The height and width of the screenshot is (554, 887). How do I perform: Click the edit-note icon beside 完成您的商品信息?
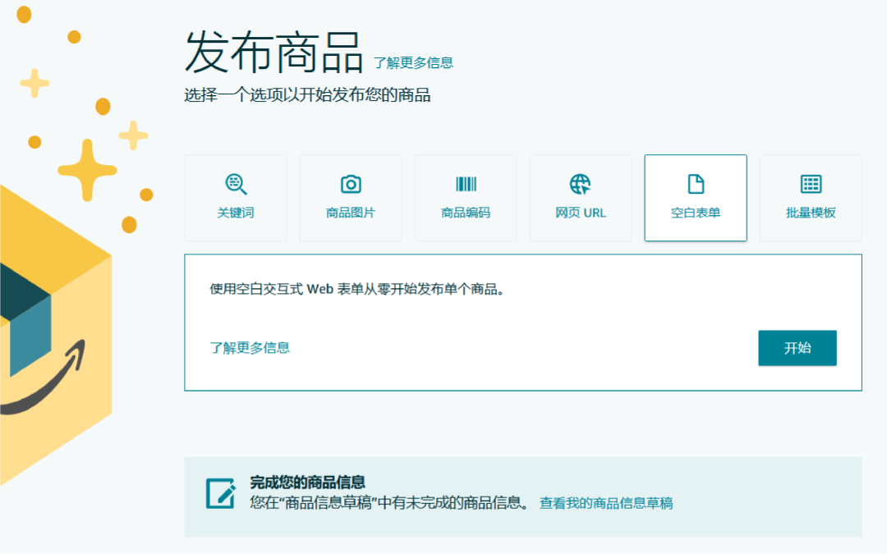pyautogui.click(x=221, y=493)
